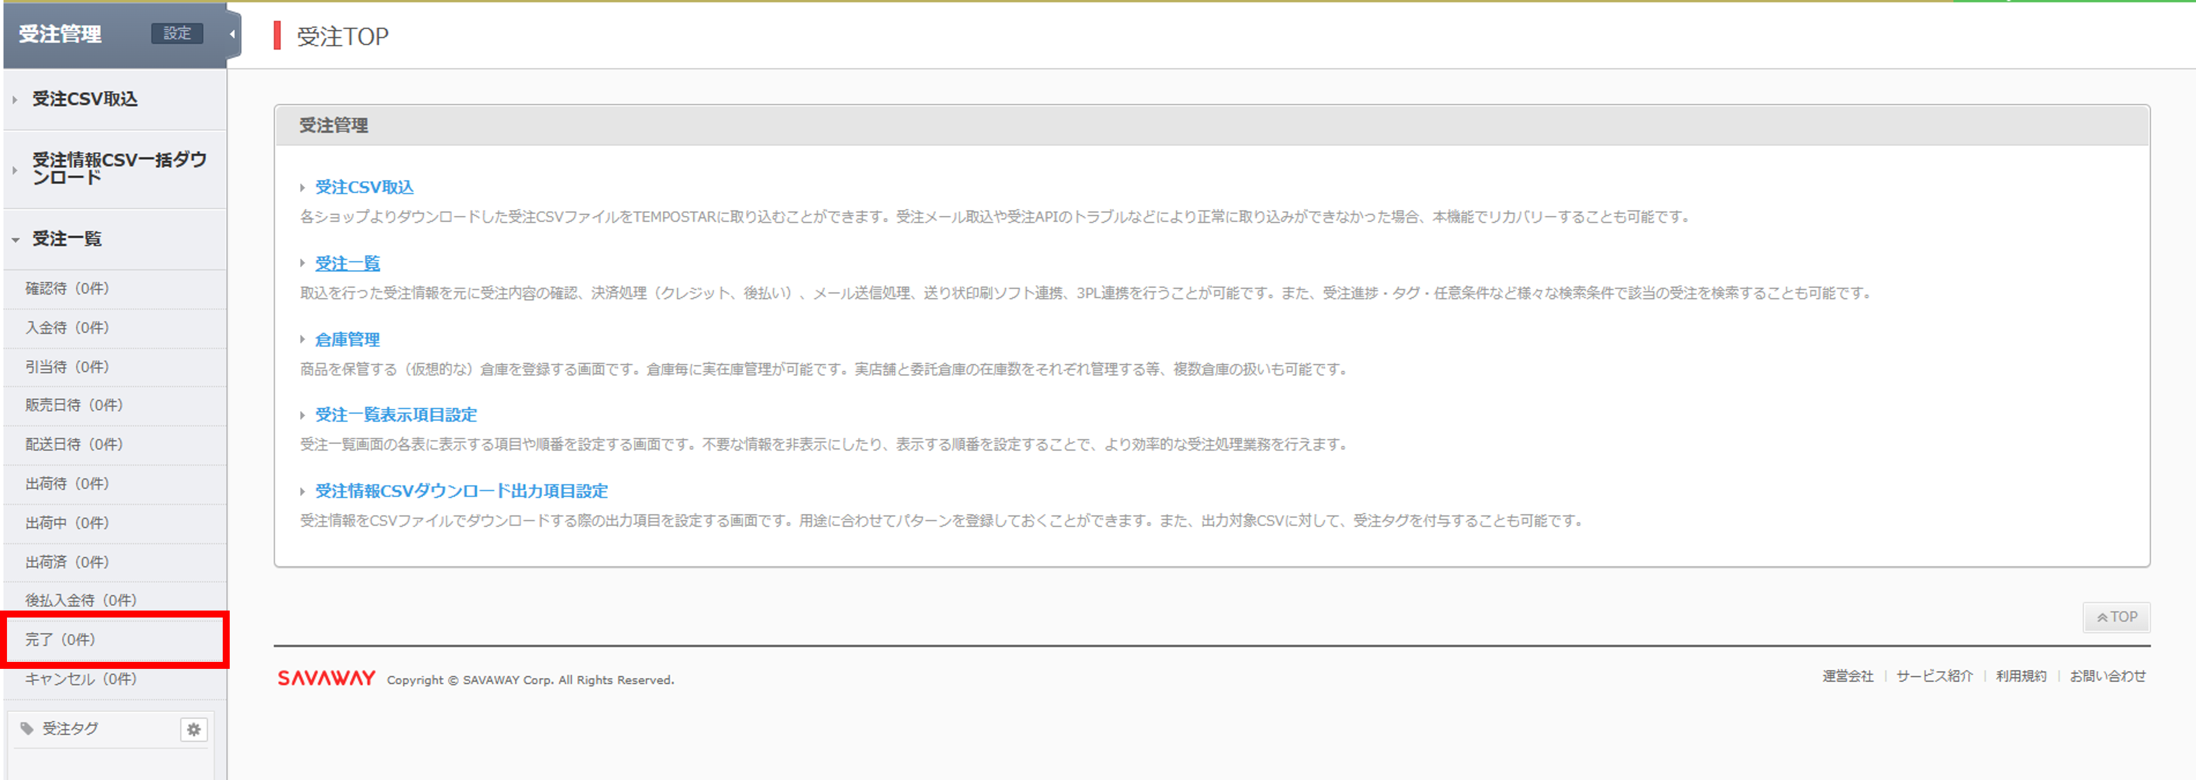The width and height of the screenshot is (2196, 780).
Task: Open the 受注一覧 link in main panel
Action: tap(347, 264)
